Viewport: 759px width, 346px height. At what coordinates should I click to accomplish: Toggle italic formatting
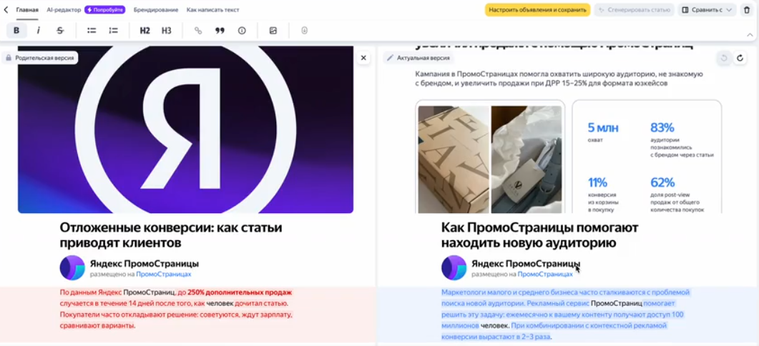point(38,31)
